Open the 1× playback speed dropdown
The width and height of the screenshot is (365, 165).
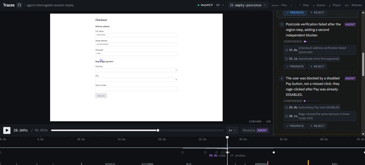[232, 130]
